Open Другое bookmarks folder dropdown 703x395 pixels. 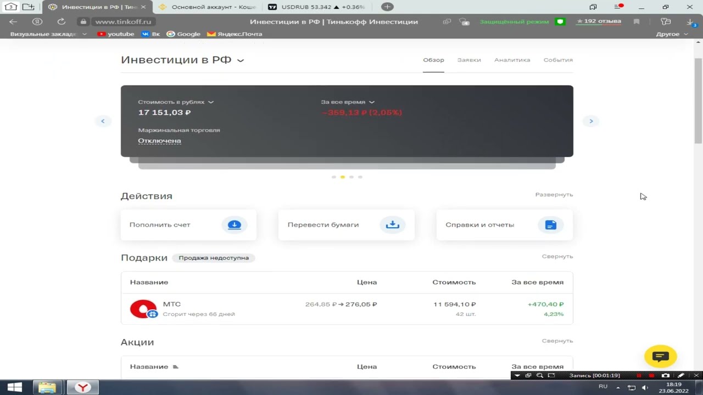coord(672,34)
